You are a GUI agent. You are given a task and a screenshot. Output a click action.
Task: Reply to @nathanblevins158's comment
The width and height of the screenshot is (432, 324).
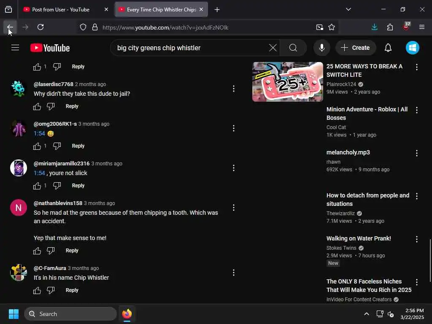[72, 251]
